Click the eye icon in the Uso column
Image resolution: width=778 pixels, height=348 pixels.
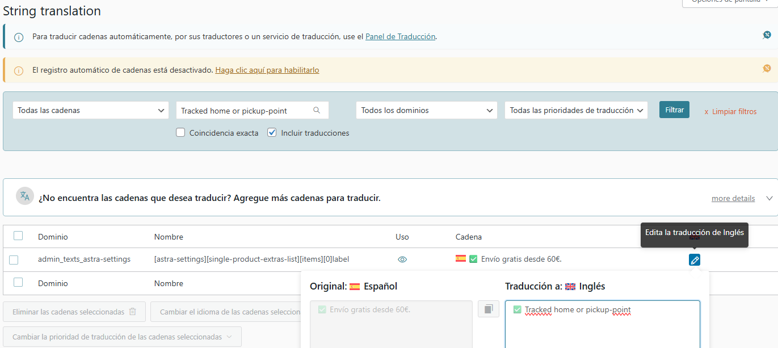coord(402,259)
